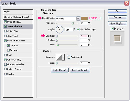Screen dimensions: 130x101
Task: Click the style preview thumbnail
Action: click(117, 39)
